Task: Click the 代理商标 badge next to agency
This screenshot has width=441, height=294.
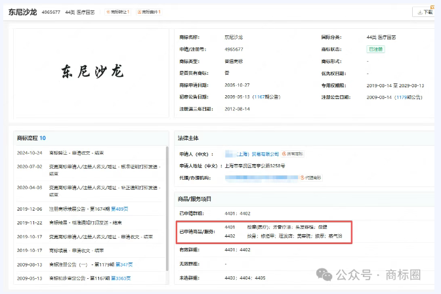Action: click(x=312, y=178)
